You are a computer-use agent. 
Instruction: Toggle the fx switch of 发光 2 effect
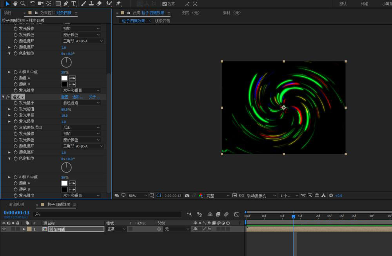pyautogui.click(x=8, y=97)
